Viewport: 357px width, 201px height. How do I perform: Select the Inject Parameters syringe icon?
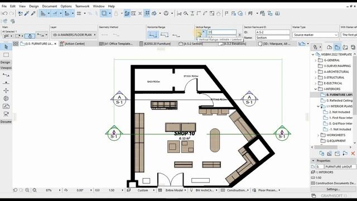pyautogui.click(x=33, y=13)
